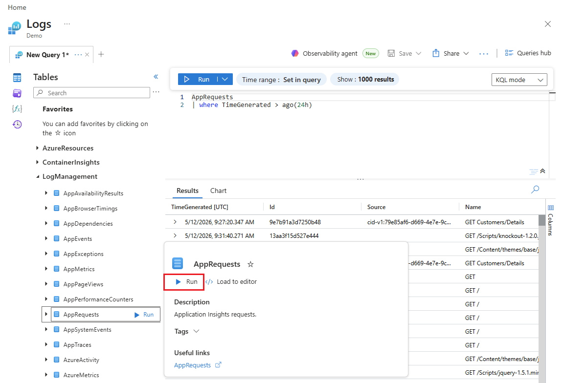The image size is (562, 383).
Task: Close the New Query 1 tab
Action: pos(87,55)
